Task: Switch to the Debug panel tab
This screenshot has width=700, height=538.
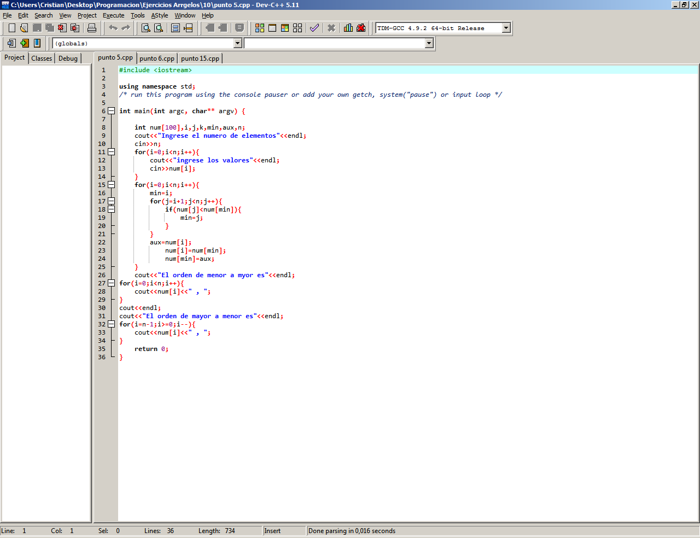Action: point(68,59)
